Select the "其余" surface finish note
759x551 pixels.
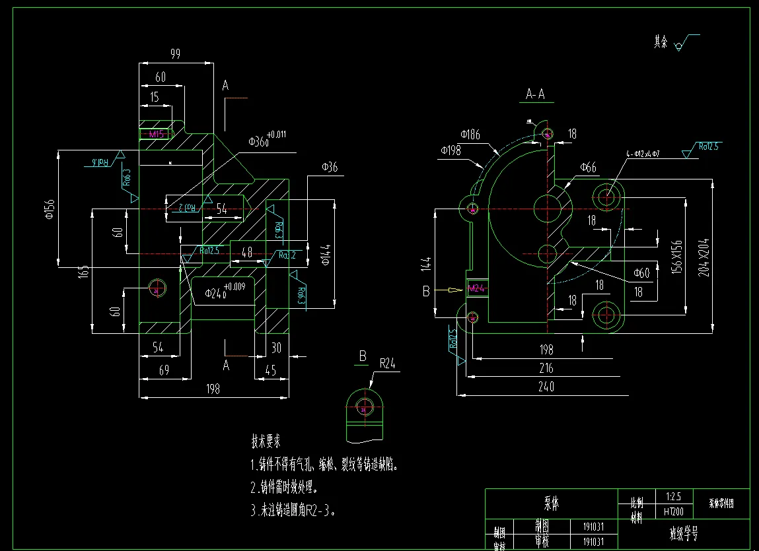click(x=661, y=42)
